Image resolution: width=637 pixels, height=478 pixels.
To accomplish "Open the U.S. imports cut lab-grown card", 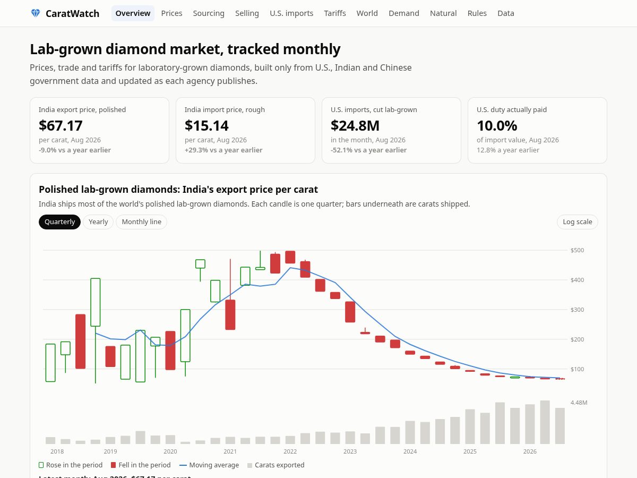I will click(x=391, y=130).
